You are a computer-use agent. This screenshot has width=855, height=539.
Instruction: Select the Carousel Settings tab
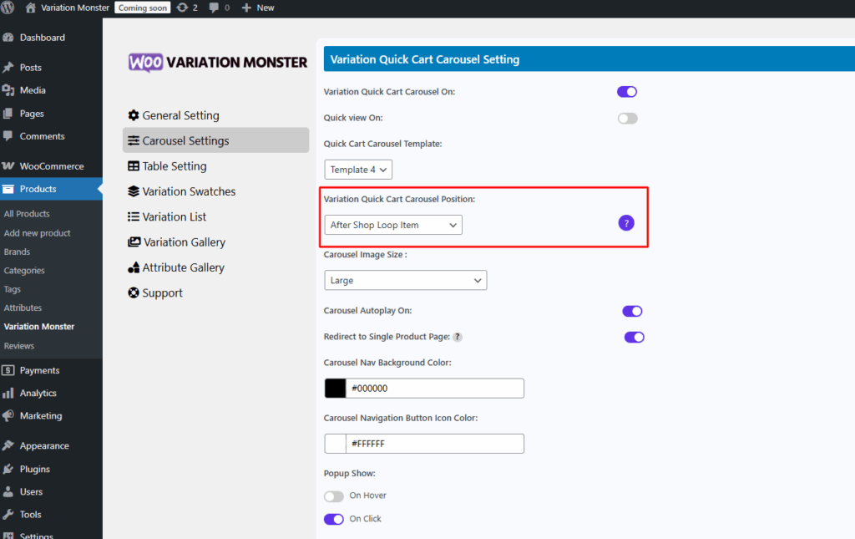coord(216,140)
